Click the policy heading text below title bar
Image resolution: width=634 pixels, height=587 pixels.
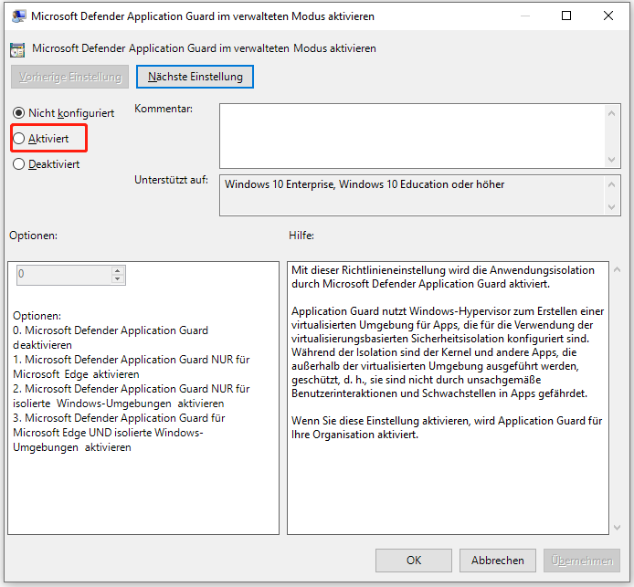[204, 48]
